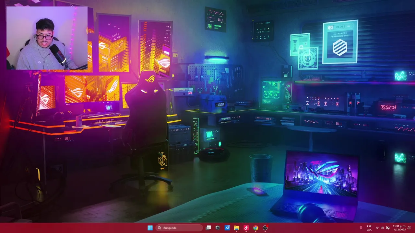Open the Windows Start menu

point(150,228)
